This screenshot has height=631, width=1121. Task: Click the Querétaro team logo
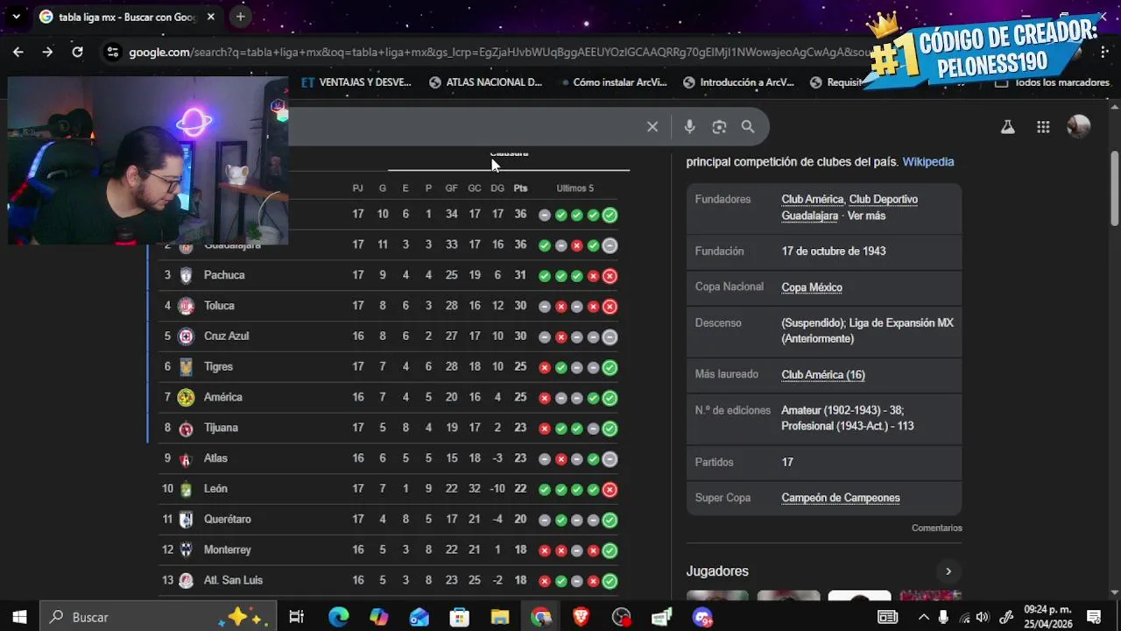click(186, 520)
